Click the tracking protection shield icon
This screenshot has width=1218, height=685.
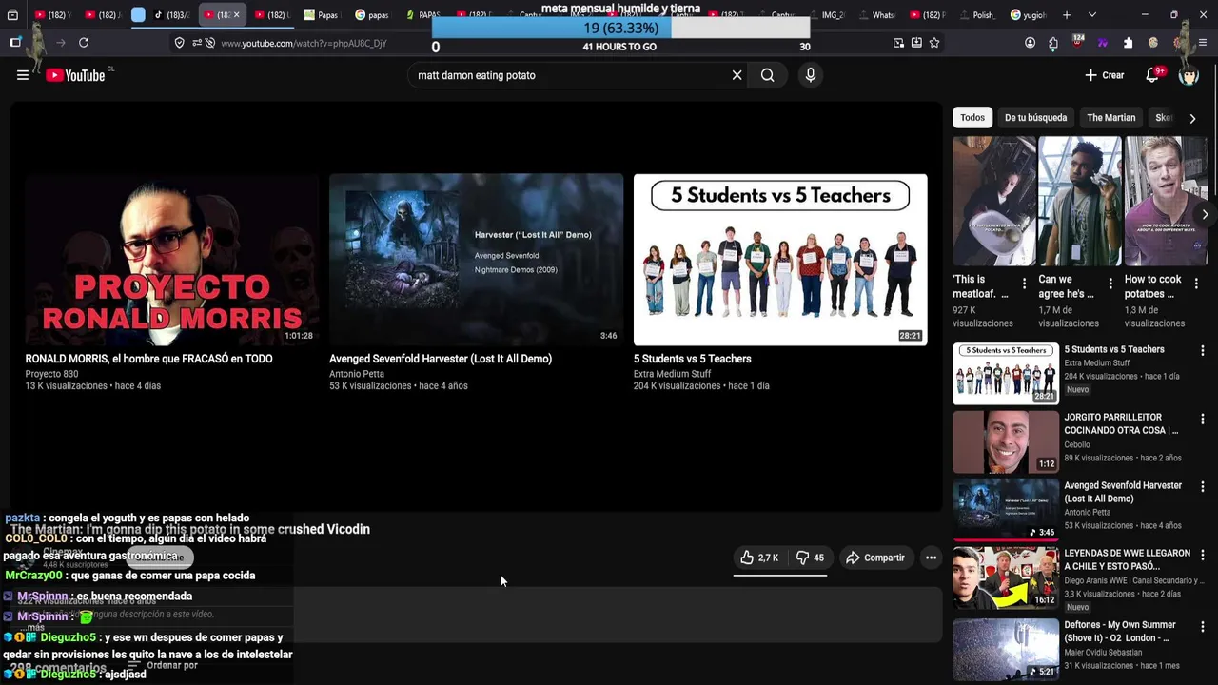coord(179,43)
